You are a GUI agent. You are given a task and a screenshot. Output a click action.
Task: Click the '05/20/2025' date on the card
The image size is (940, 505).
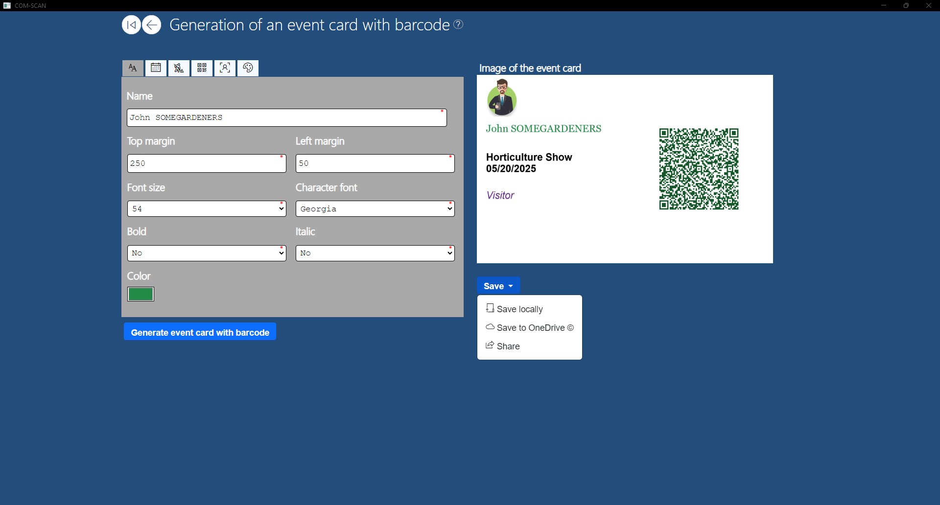click(511, 169)
